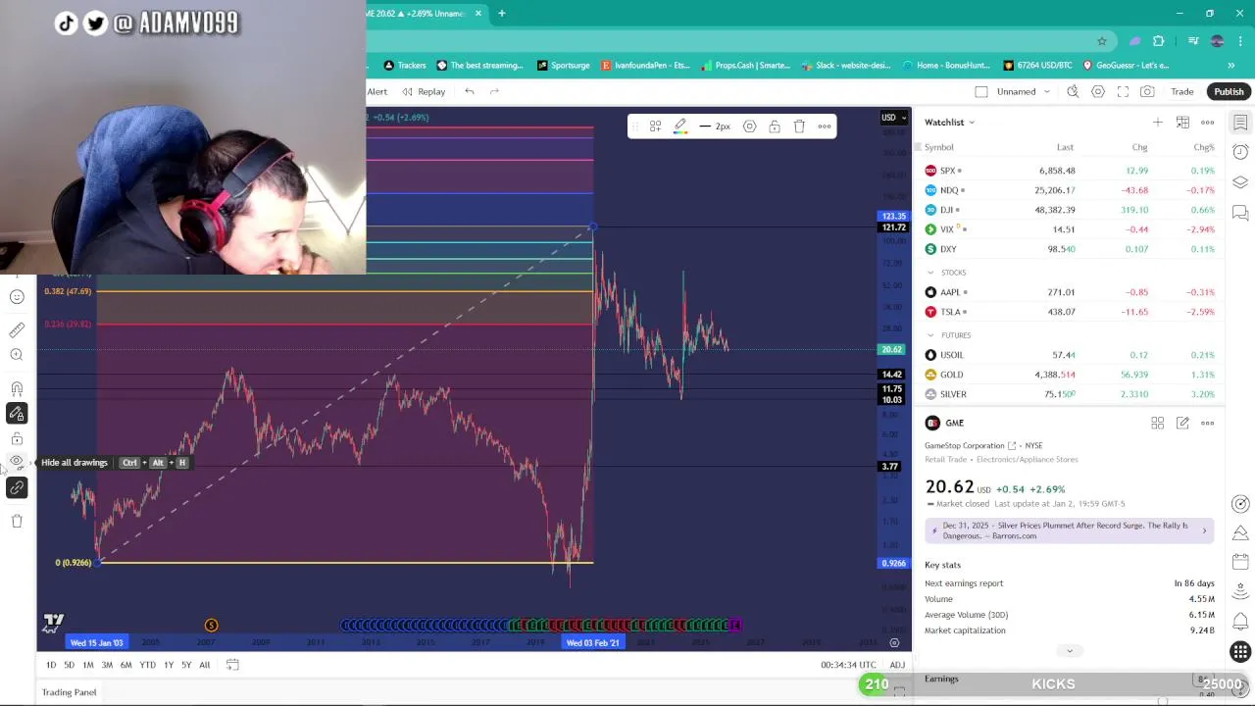The height and width of the screenshot is (706, 1255).
Task: Click the Trade button
Action: [1182, 91]
